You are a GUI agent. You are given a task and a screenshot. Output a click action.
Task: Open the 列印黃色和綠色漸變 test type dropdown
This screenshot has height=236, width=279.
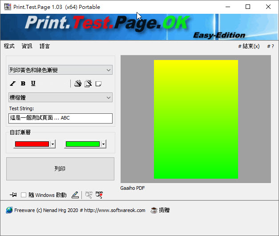coord(61,70)
